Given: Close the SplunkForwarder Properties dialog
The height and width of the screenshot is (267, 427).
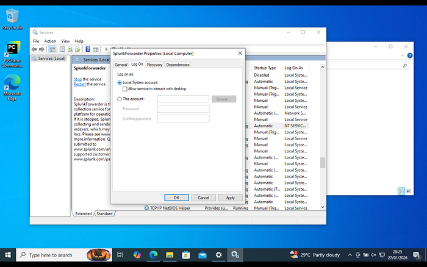Looking at the screenshot, I should click(x=240, y=54).
